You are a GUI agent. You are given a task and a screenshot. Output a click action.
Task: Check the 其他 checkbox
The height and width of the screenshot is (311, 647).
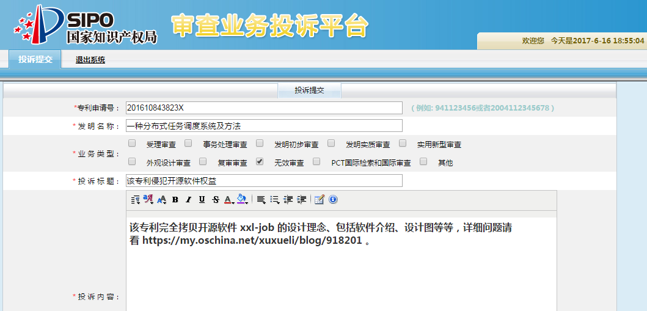coord(423,161)
